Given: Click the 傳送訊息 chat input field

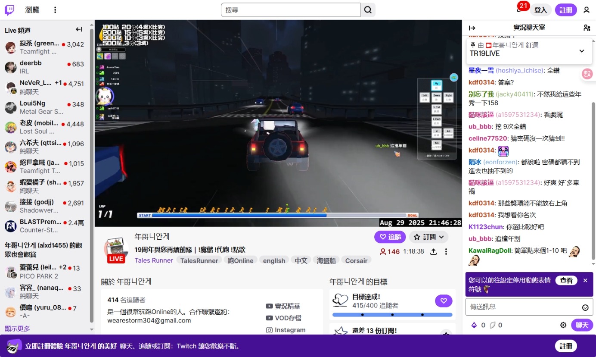Looking at the screenshot, I should pyautogui.click(x=523, y=307).
